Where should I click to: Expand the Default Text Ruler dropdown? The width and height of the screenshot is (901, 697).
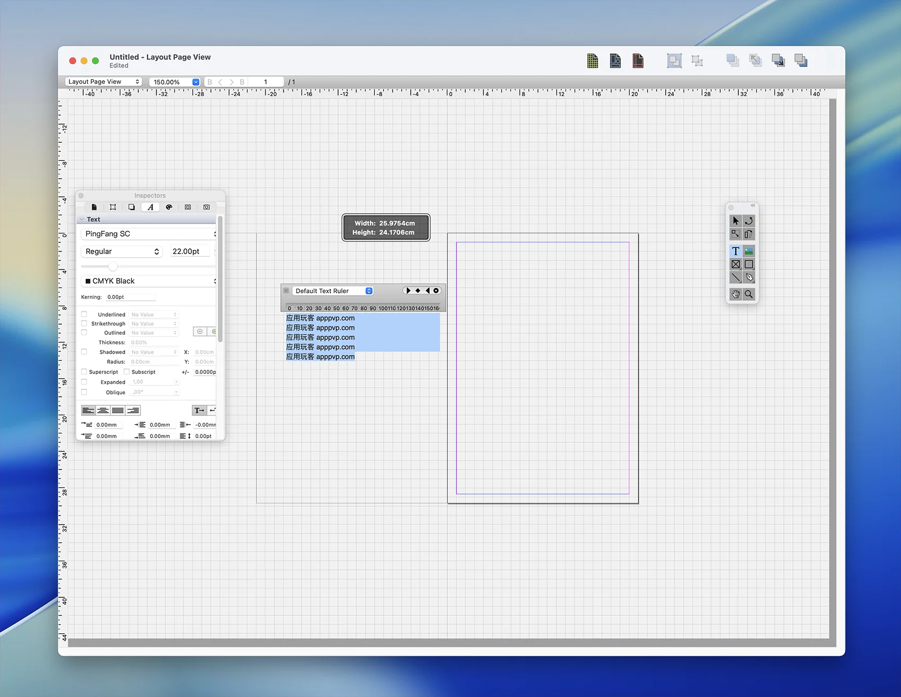(x=332, y=291)
